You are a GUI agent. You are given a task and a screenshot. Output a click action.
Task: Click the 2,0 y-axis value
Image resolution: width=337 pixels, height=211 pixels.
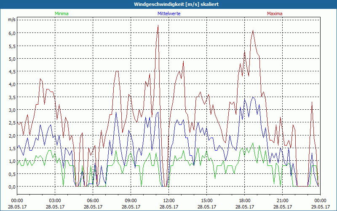tap(12, 135)
